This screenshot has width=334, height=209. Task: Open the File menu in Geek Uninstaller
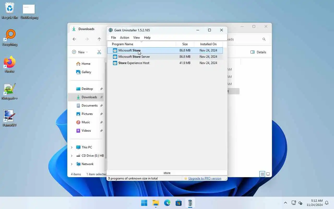(x=114, y=38)
